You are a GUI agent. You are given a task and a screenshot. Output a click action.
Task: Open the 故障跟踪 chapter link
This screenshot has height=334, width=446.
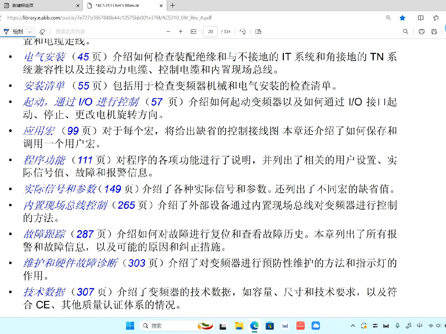pos(44,234)
